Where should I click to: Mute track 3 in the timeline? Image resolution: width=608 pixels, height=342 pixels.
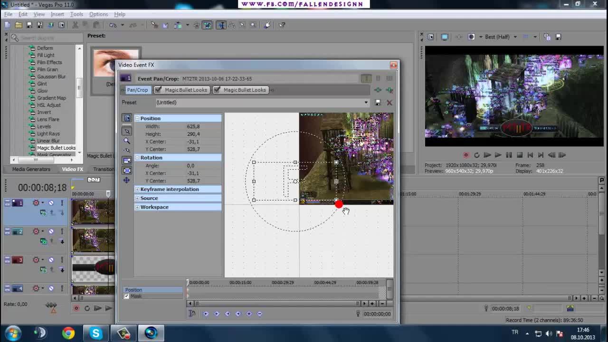tap(51, 260)
